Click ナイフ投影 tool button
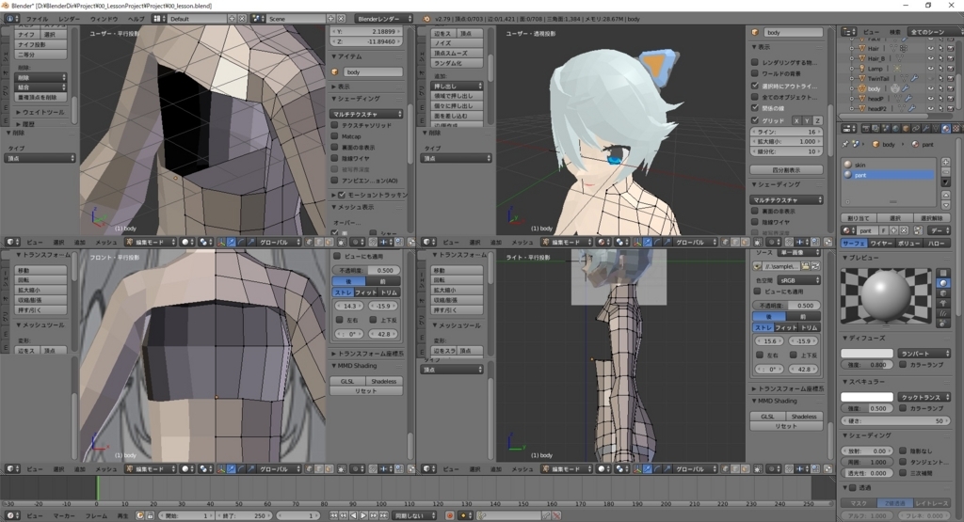The image size is (964, 522). [x=40, y=45]
